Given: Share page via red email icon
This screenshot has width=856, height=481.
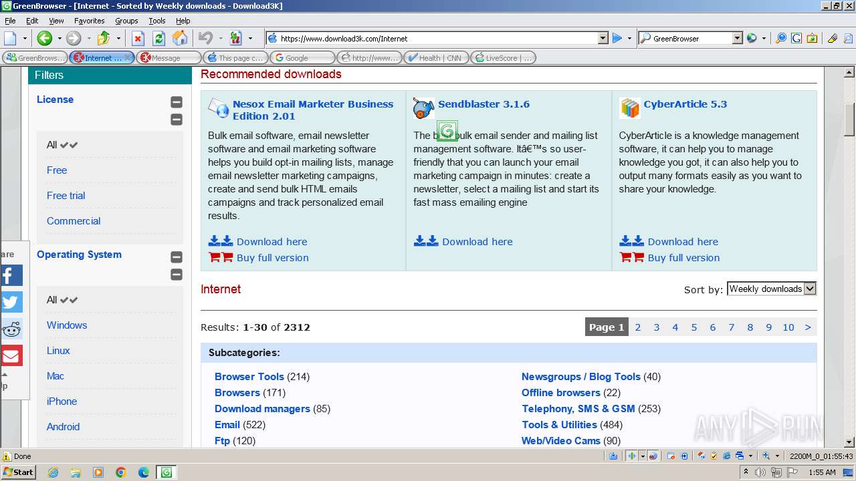Looking at the screenshot, I should pos(11,355).
